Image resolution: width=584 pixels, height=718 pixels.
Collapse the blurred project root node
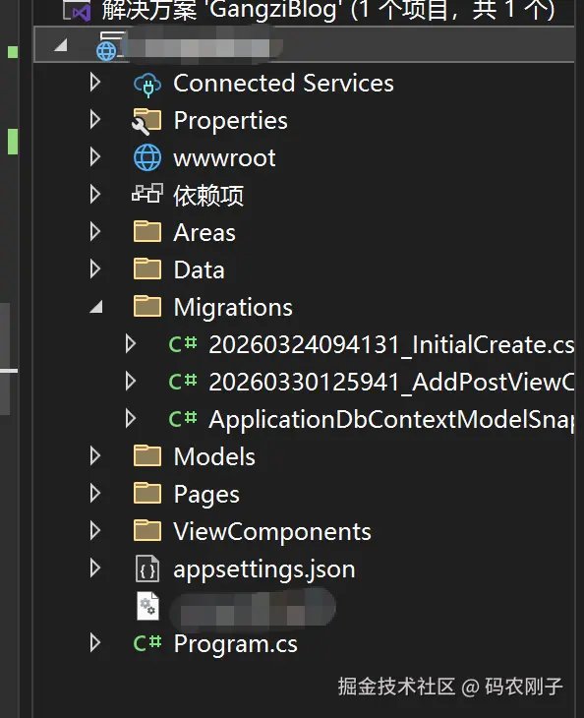click(x=61, y=45)
